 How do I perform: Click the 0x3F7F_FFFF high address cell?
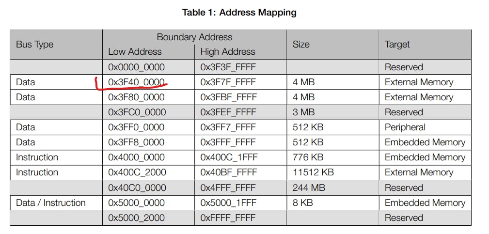click(x=228, y=82)
